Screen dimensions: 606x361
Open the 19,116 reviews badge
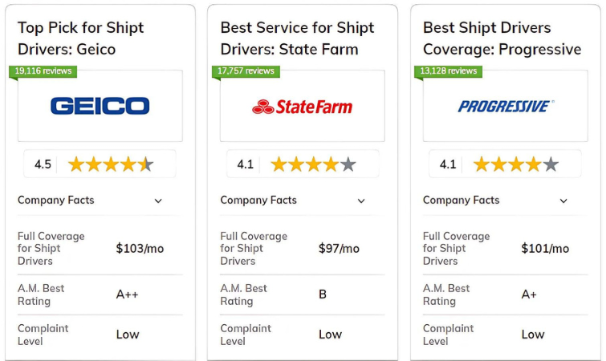[43, 71]
